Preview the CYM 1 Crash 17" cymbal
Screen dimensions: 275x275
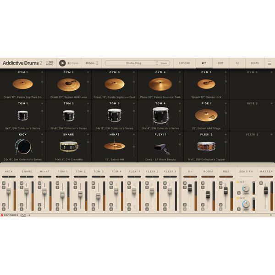(22, 84)
